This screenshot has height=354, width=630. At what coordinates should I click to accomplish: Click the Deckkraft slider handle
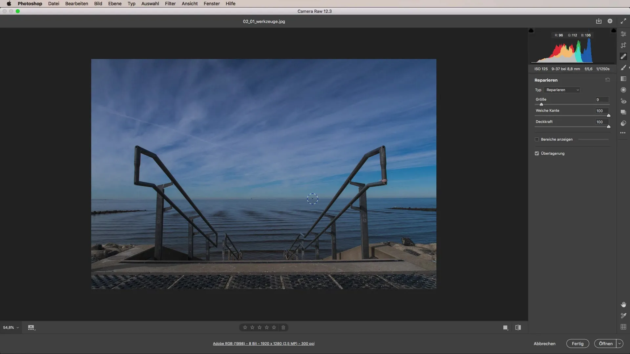pyautogui.click(x=609, y=127)
